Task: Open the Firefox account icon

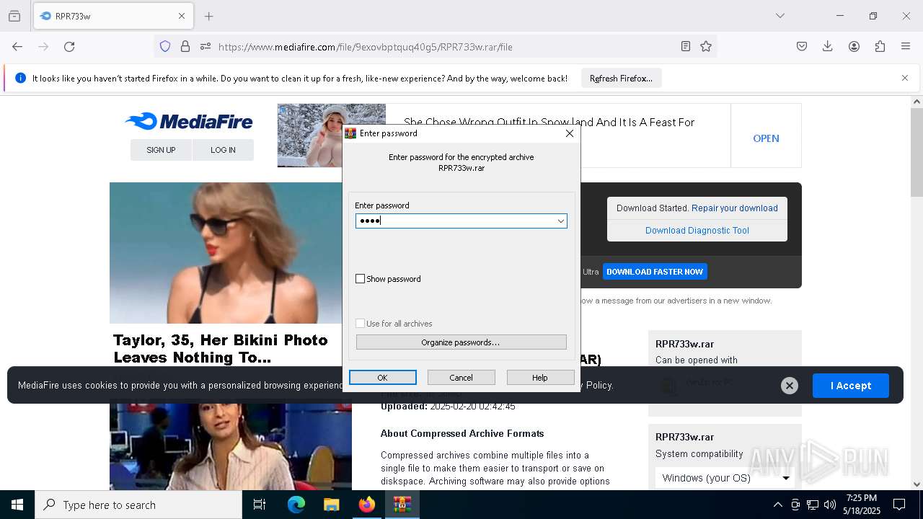Action: pos(854,46)
